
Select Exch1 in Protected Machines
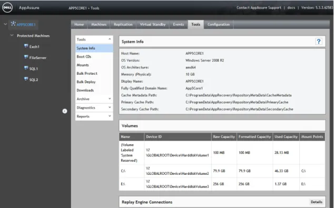(x=34, y=47)
